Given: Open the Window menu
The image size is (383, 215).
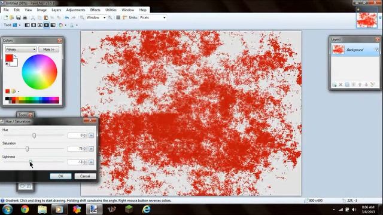Looking at the screenshot, I should 127,10.
